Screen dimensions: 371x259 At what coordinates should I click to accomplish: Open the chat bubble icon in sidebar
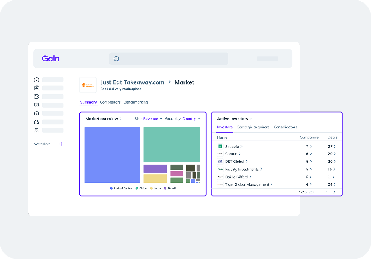36,105
